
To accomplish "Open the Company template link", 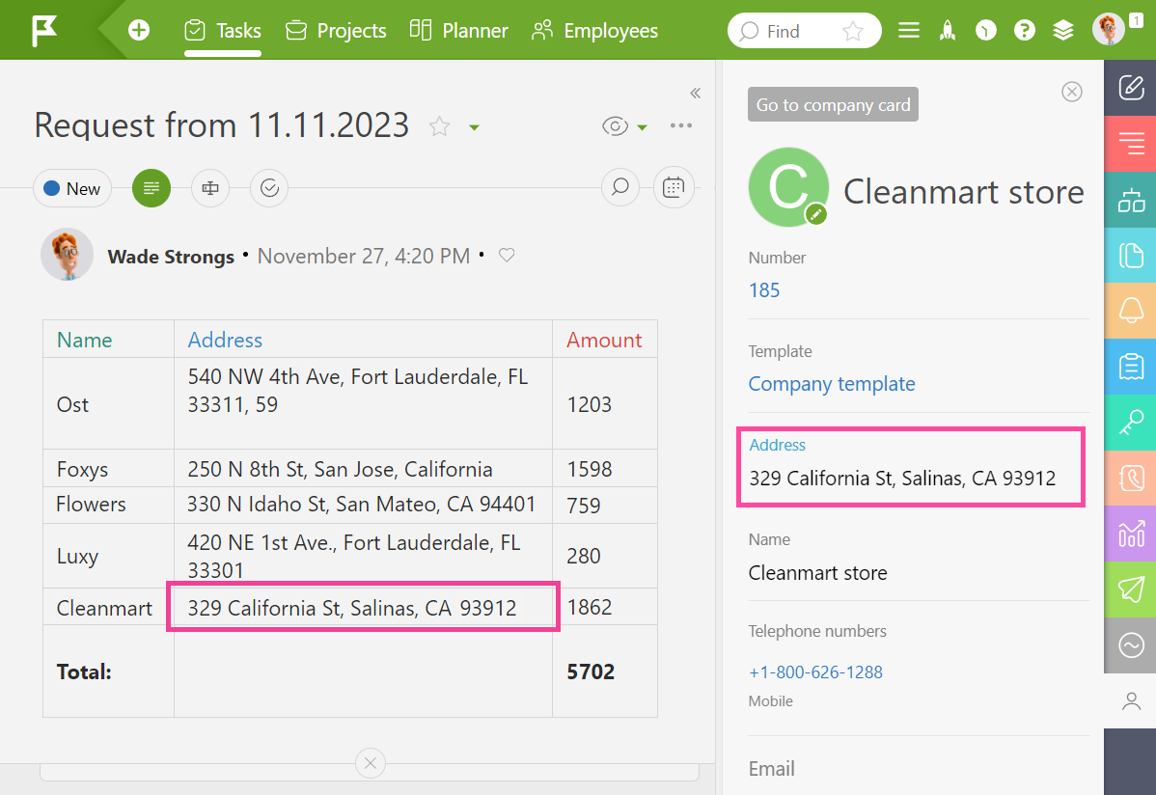I will pyautogui.click(x=832, y=384).
